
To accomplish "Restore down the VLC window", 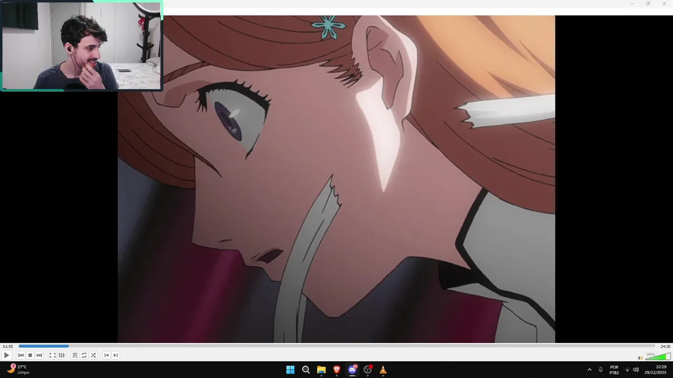I will click(648, 4).
